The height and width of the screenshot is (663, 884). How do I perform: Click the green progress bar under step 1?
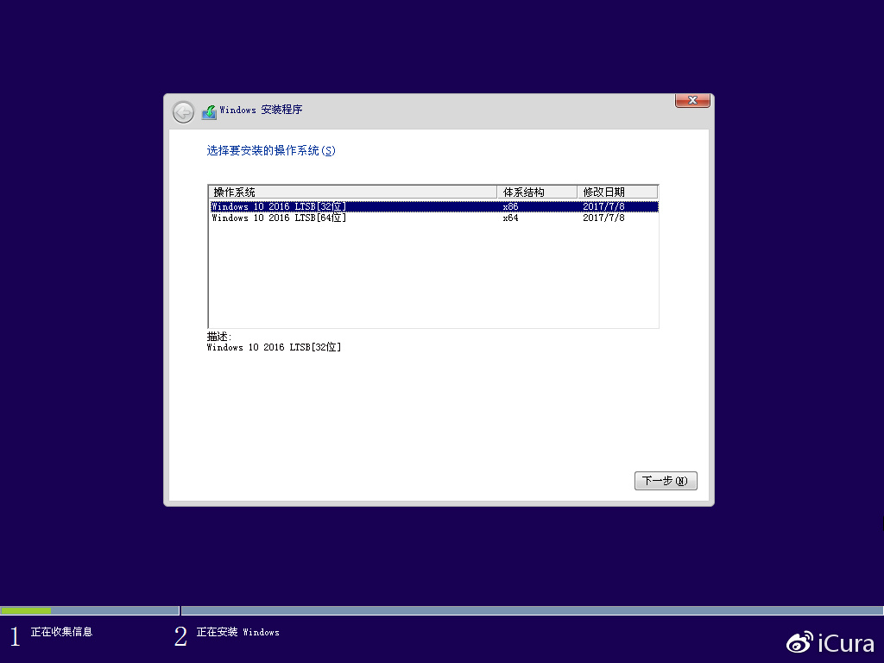pos(26,610)
